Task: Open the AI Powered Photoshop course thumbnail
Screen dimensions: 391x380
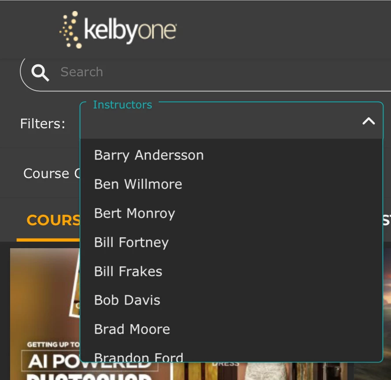Action: [x=45, y=314]
